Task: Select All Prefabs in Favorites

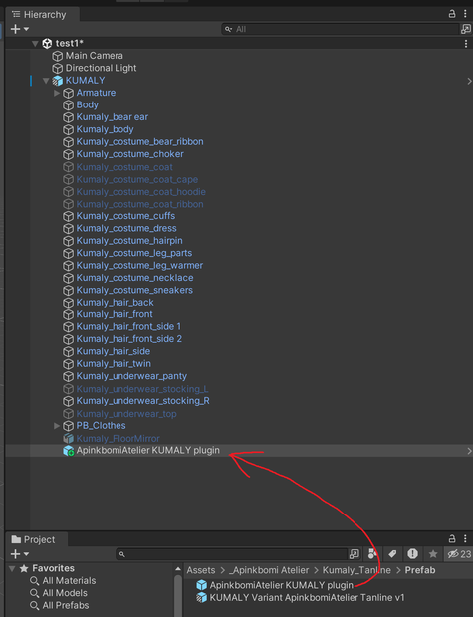Action: point(66,606)
